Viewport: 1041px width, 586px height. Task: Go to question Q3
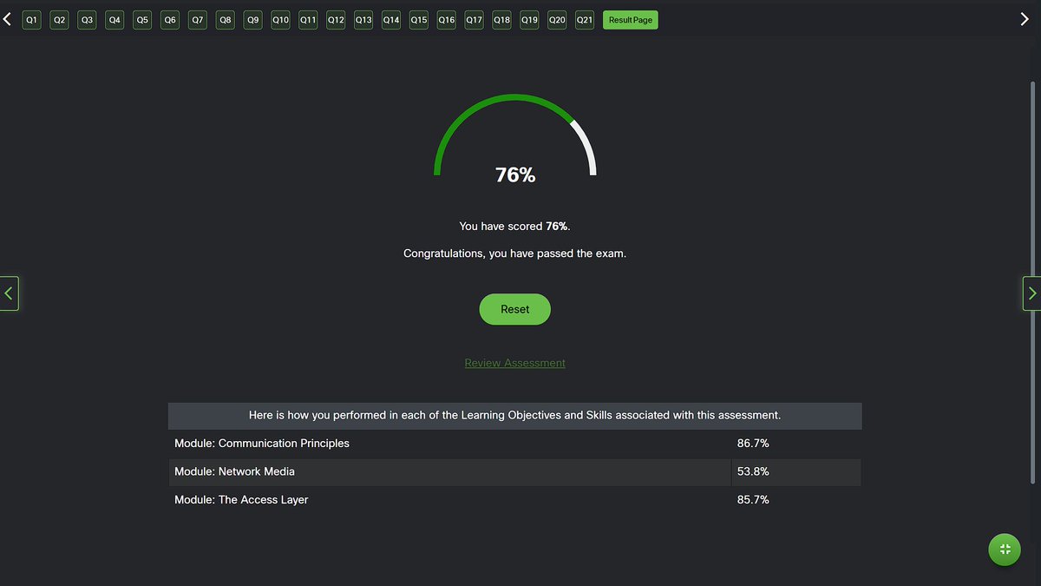pos(88,19)
